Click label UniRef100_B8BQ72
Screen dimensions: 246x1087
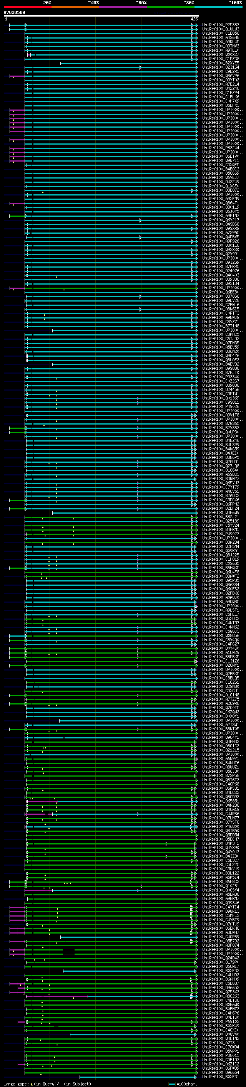click(220, 190)
